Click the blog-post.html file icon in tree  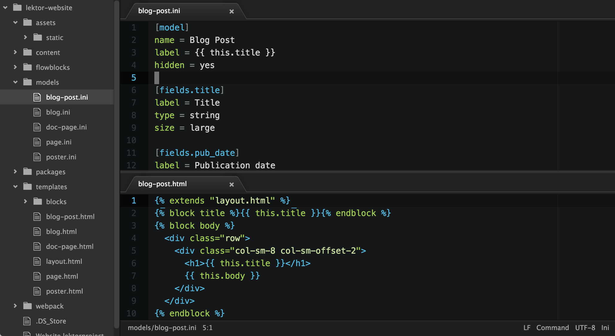[37, 217]
